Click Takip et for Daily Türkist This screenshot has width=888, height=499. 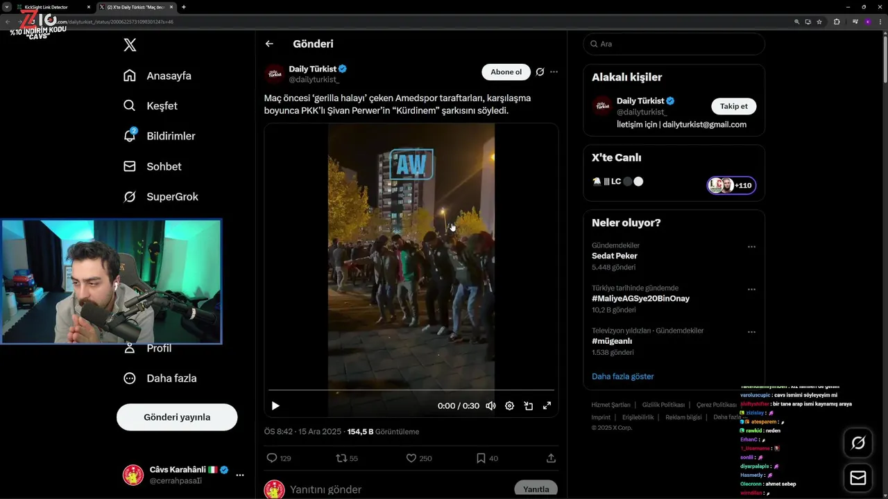coord(733,106)
